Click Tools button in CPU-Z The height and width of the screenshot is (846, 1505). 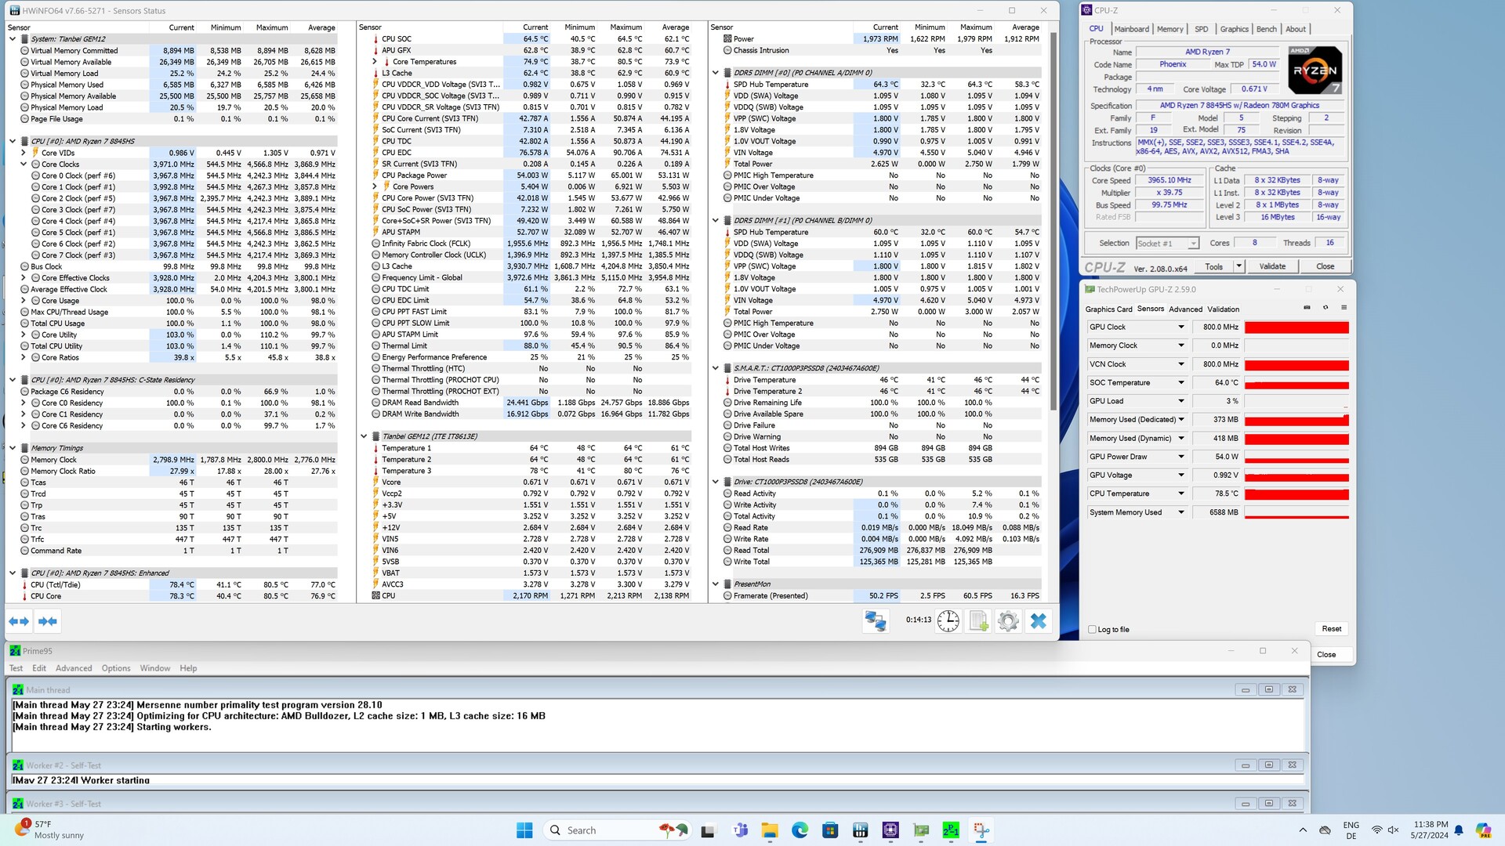click(x=1213, y=266)
